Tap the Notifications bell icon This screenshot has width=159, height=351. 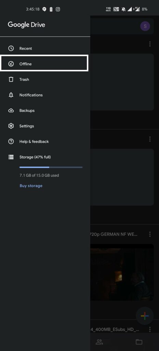tap(11, 95)
